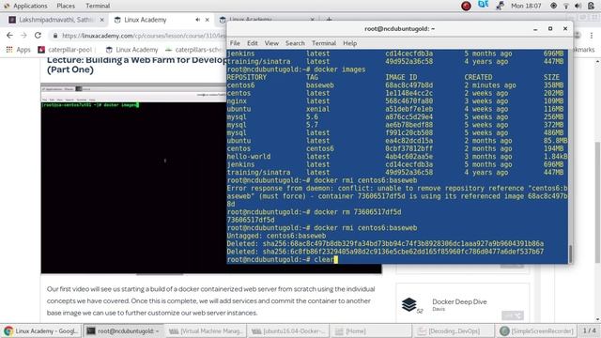Open the Apps bookmarks shortcut
Image resolution: width=601 pixels, height=338 pixels.
coord(18,50)
